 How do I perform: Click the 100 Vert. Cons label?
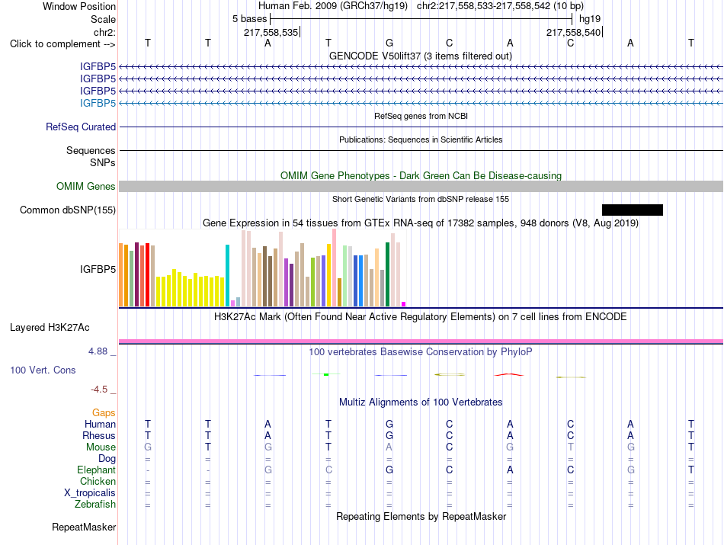coord(43,370)
